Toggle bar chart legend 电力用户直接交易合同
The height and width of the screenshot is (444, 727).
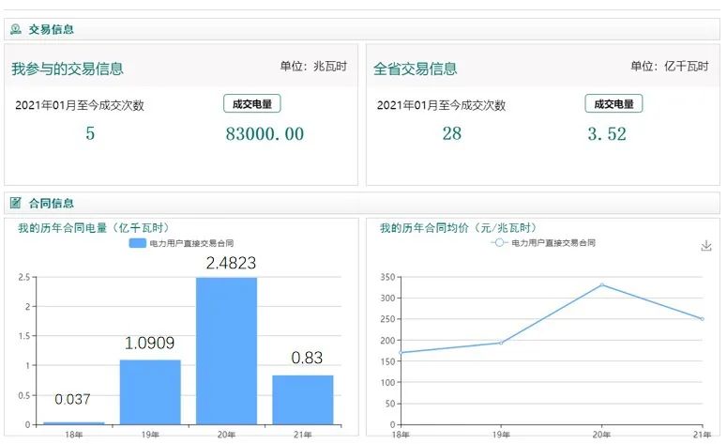(181, 243)
